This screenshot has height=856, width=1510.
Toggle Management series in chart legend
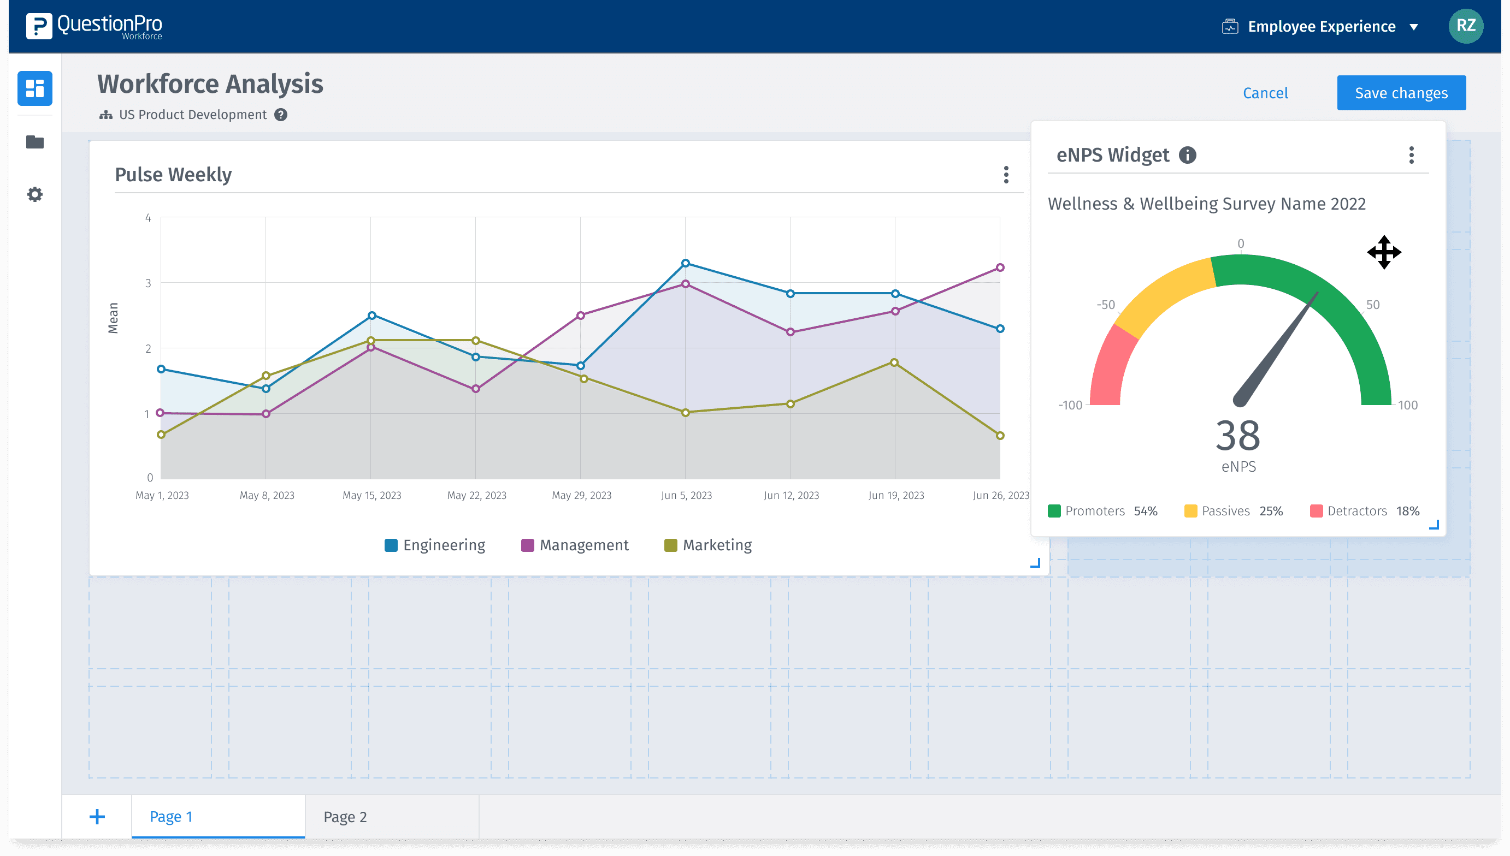click(575, 545)
